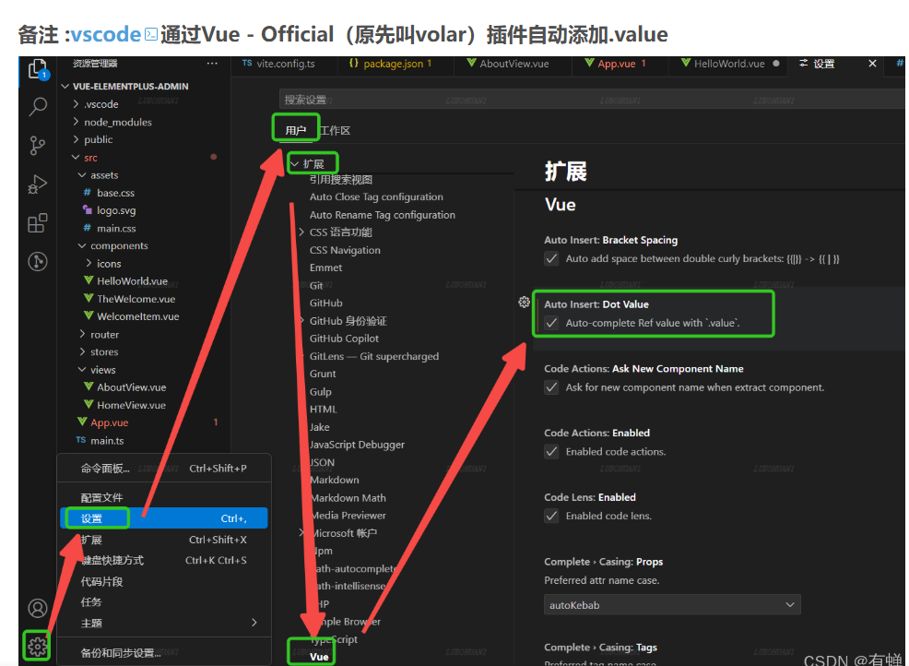Toggle Auto Insert Dot Value checkbox
This screenshot has height=666, width=909.
(x=551, y=323)
